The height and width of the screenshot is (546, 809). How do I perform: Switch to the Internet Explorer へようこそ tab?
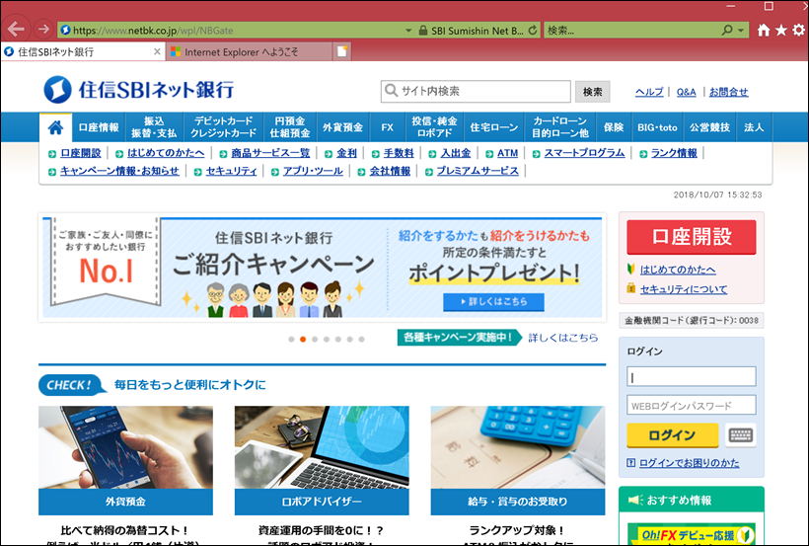[x=247, y=51]
